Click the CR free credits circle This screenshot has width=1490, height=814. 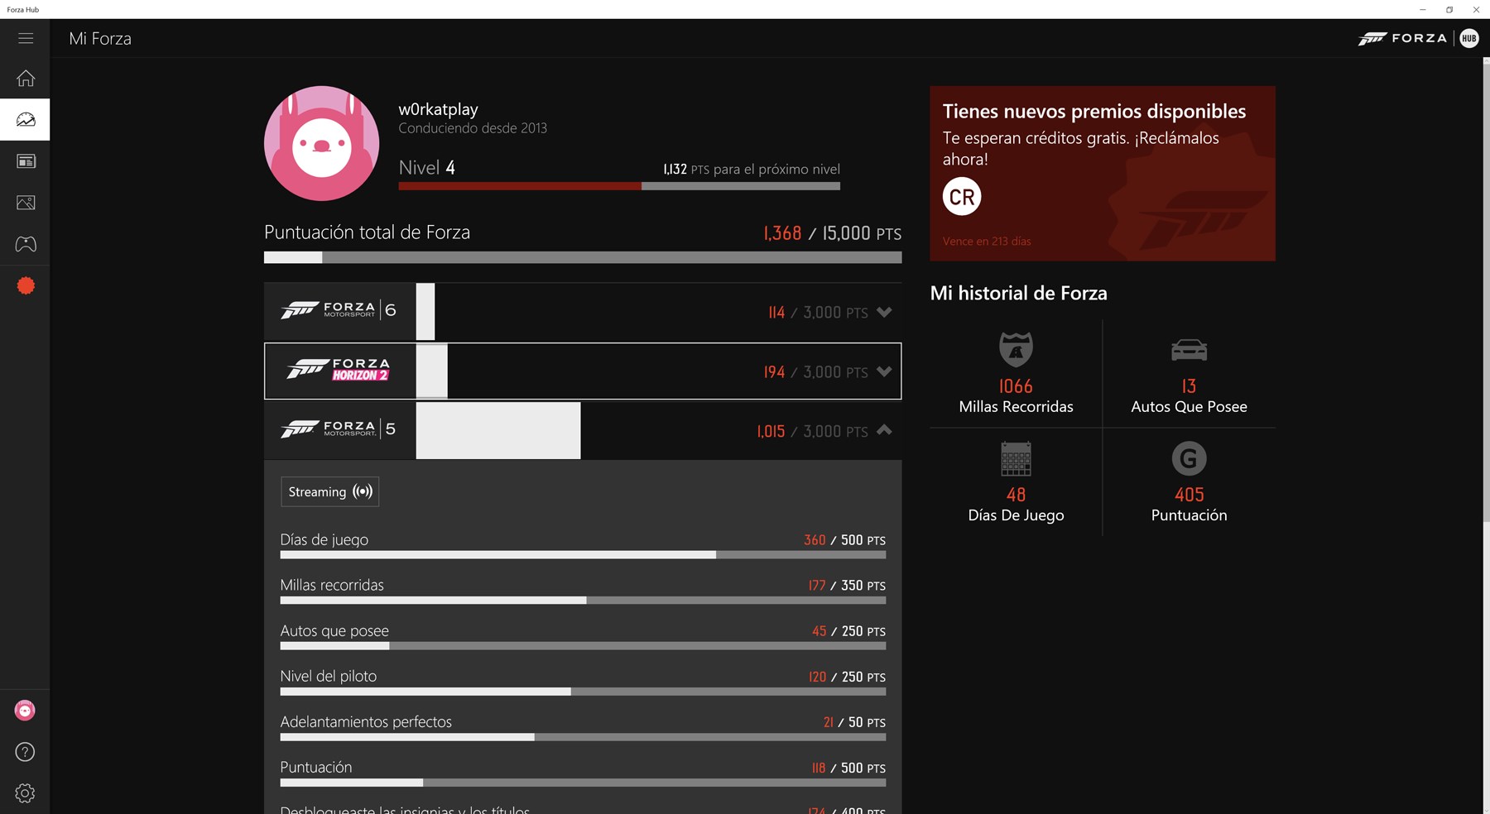pos(961,196)
